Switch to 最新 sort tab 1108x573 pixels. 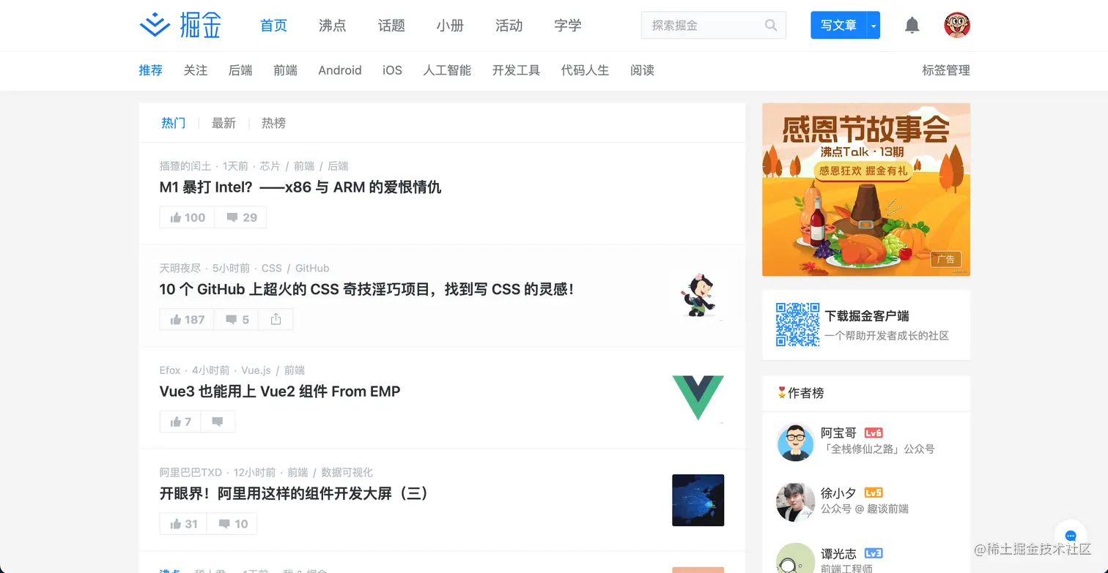point(224,123)
